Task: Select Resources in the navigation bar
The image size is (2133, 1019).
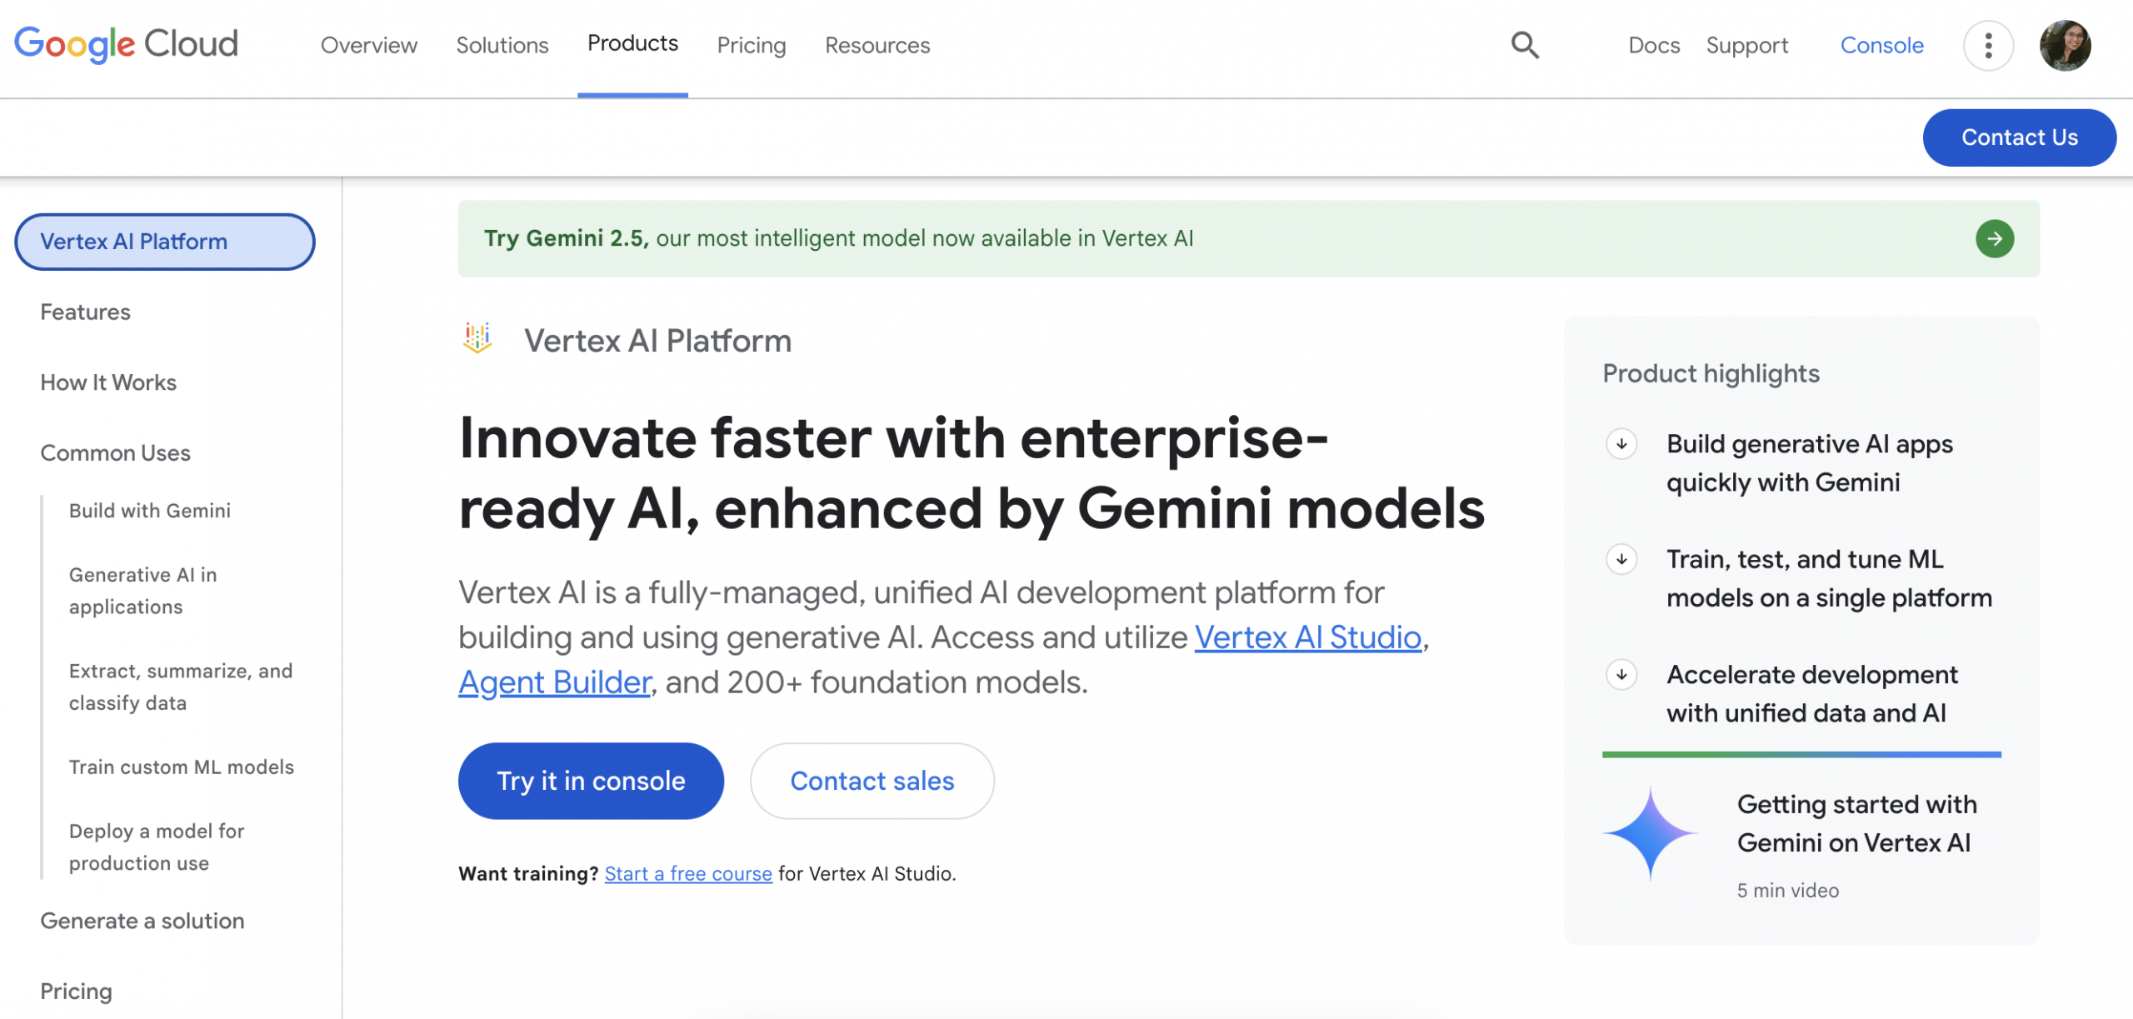Action: [877, 46]
